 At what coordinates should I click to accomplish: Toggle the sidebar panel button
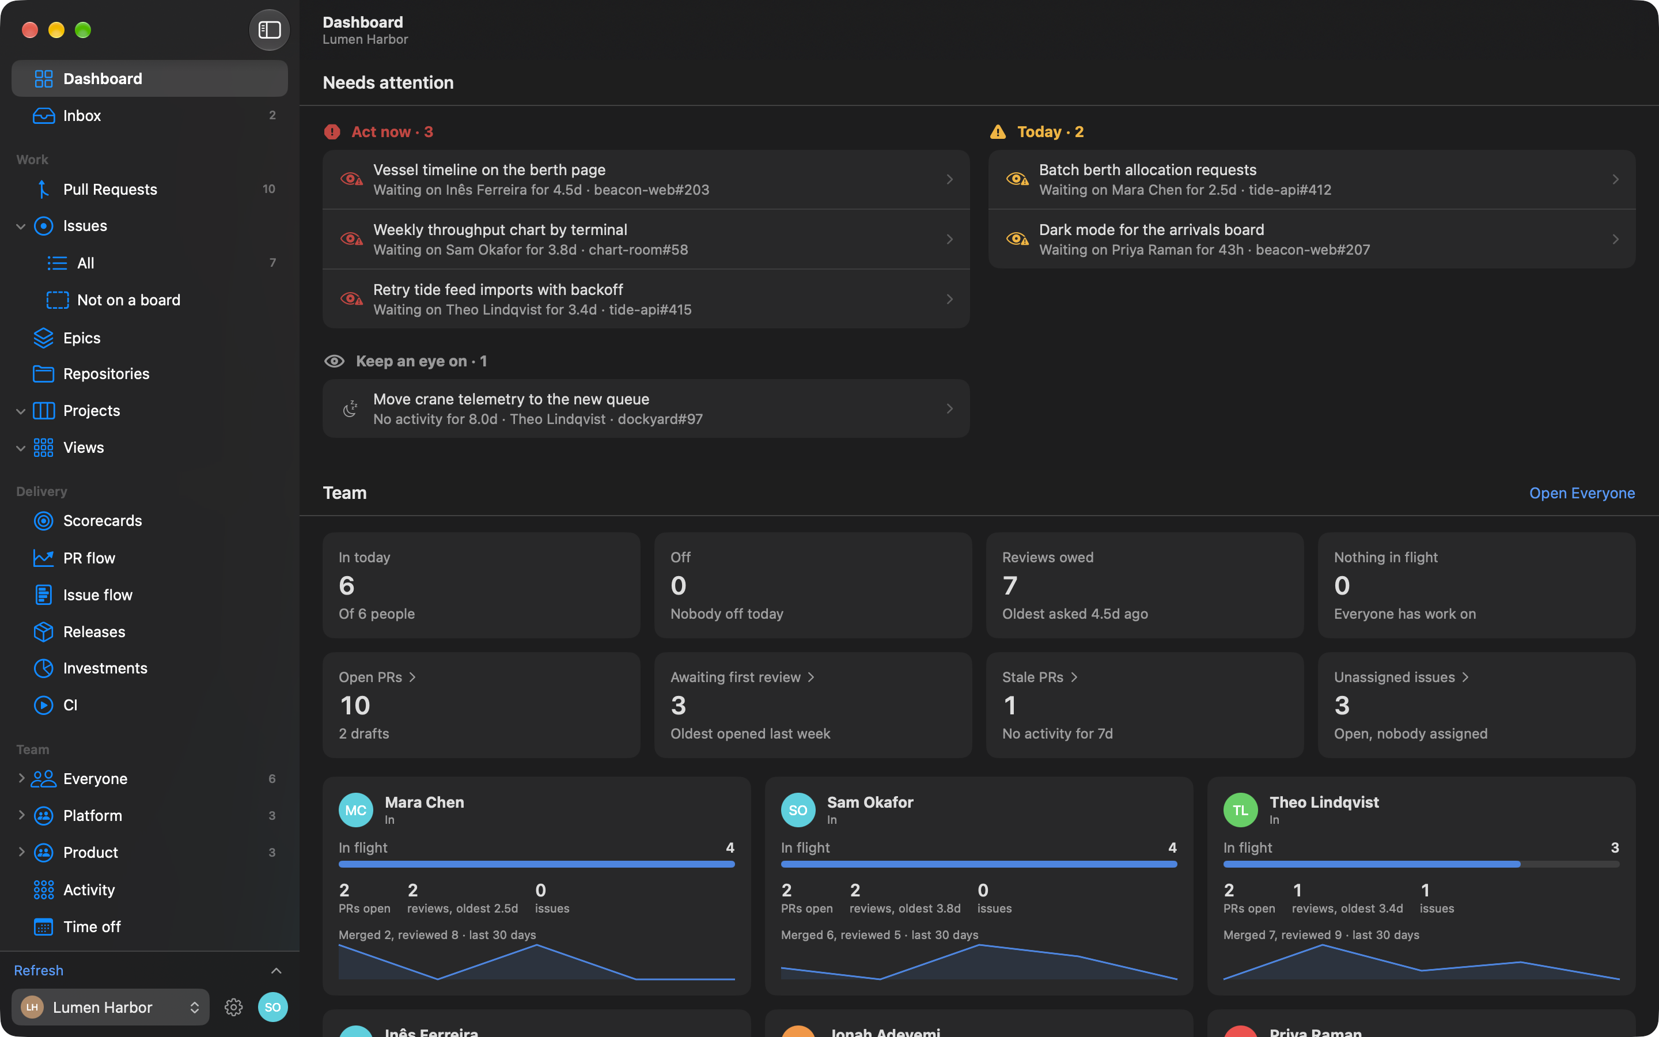click(269, 29)
